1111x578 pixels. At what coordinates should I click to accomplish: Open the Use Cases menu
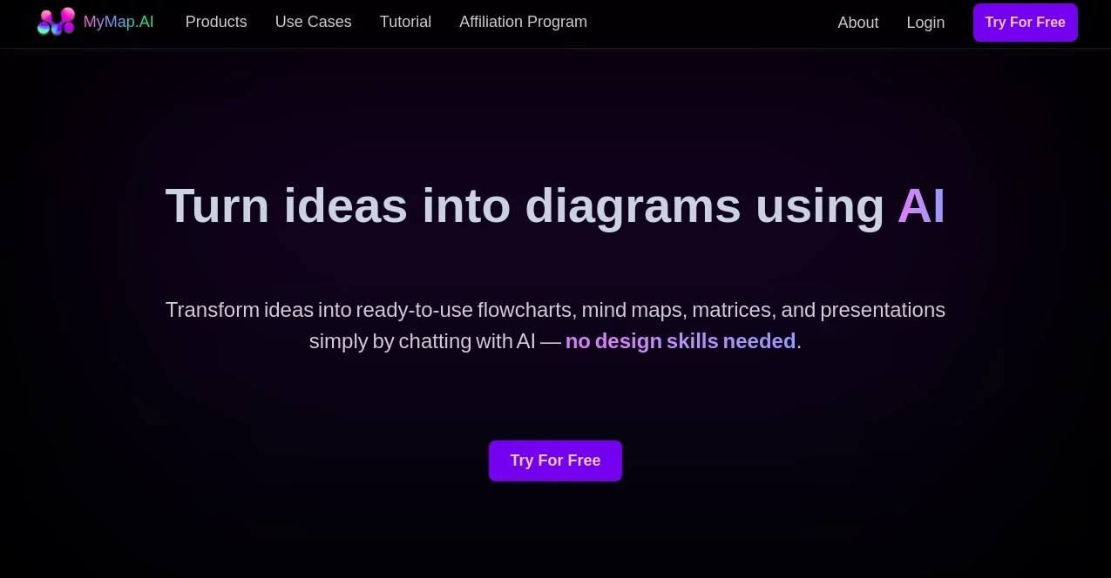coord(313,22)
